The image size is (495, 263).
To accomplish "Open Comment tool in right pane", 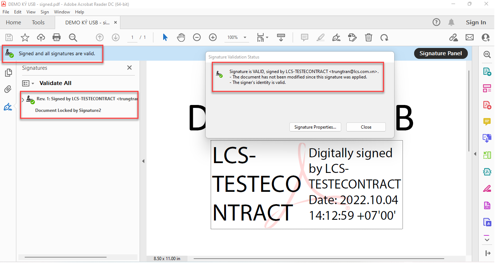I will (x=487, y=122).
